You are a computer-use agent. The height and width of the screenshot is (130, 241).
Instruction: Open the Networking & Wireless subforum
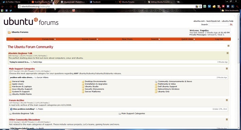coord(168,89)
